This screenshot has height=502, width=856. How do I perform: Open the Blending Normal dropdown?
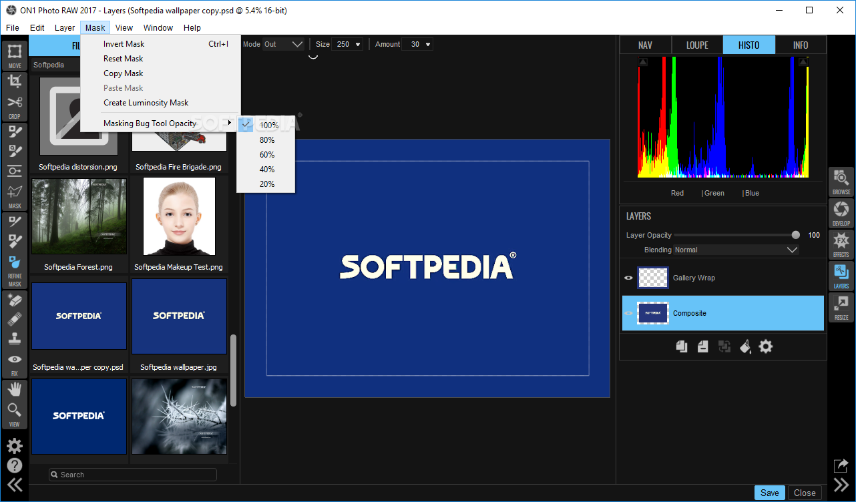point(736,250)
